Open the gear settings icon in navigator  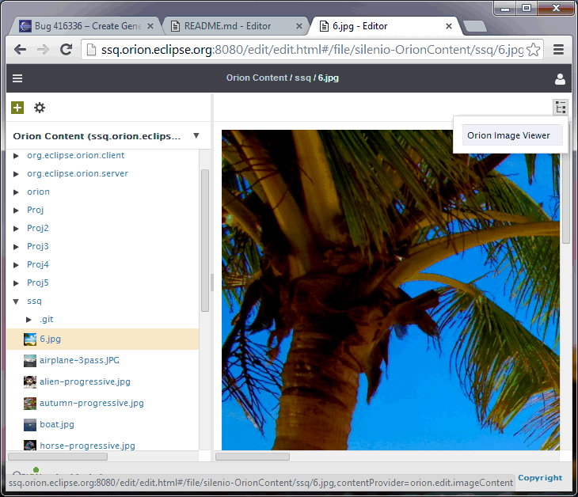pyautogui.click(x=40, y=108)
